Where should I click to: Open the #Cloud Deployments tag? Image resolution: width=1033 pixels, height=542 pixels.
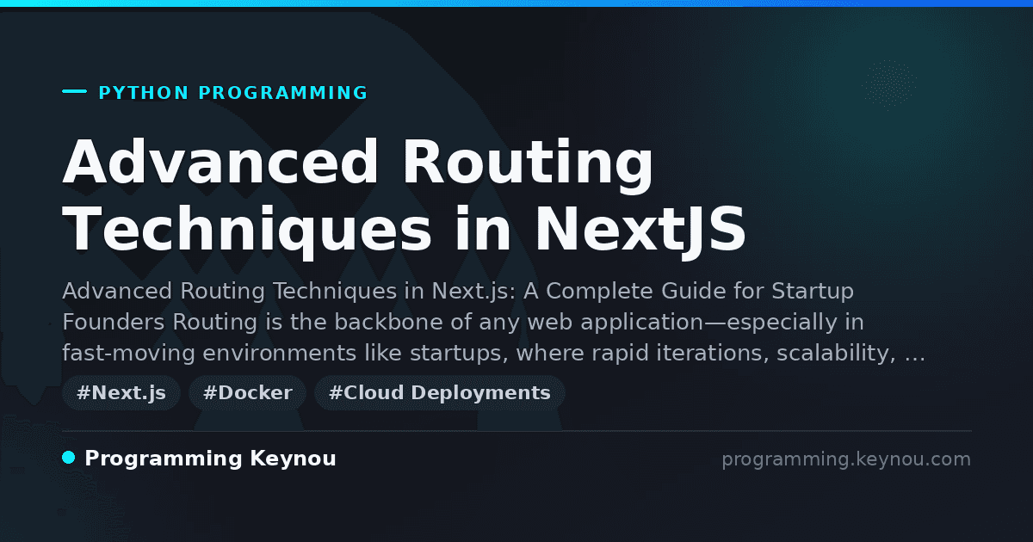click(x=440, y=393)
